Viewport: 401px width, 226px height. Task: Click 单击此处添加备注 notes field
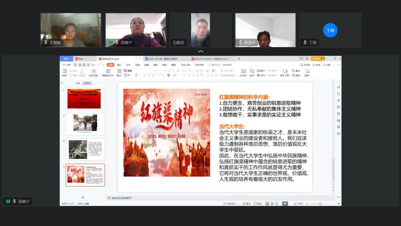tap(121, 198)
